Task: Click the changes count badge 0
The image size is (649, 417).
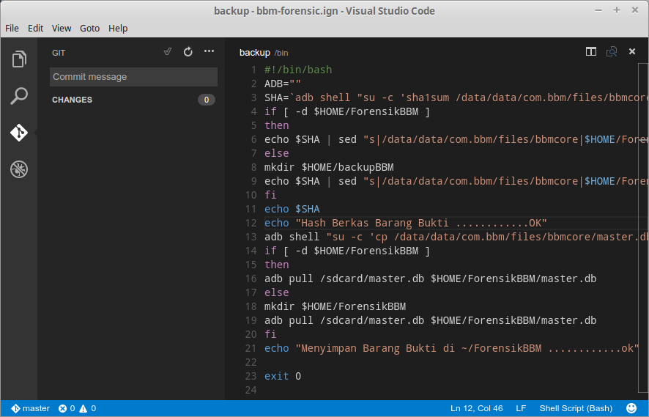Action: click(206, 100)
